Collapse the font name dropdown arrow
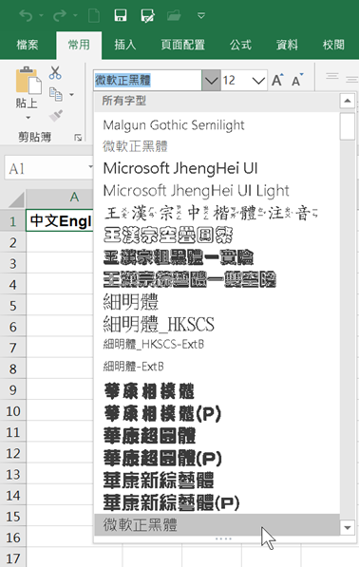359x567 pixels. pyautogui.click(x=211, y=81)
